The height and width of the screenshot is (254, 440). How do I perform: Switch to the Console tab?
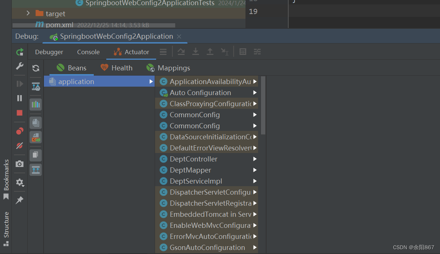point(88,52)
